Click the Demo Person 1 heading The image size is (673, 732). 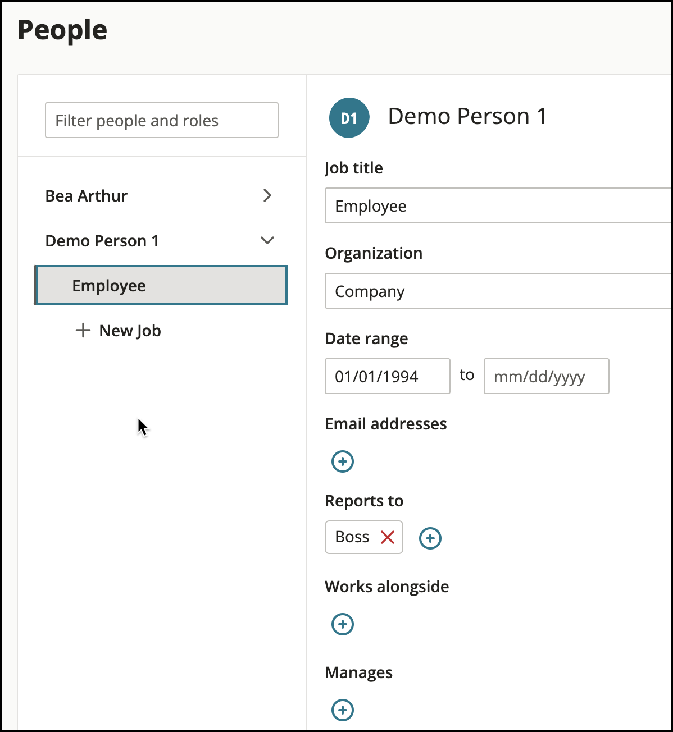pos(467,117)
